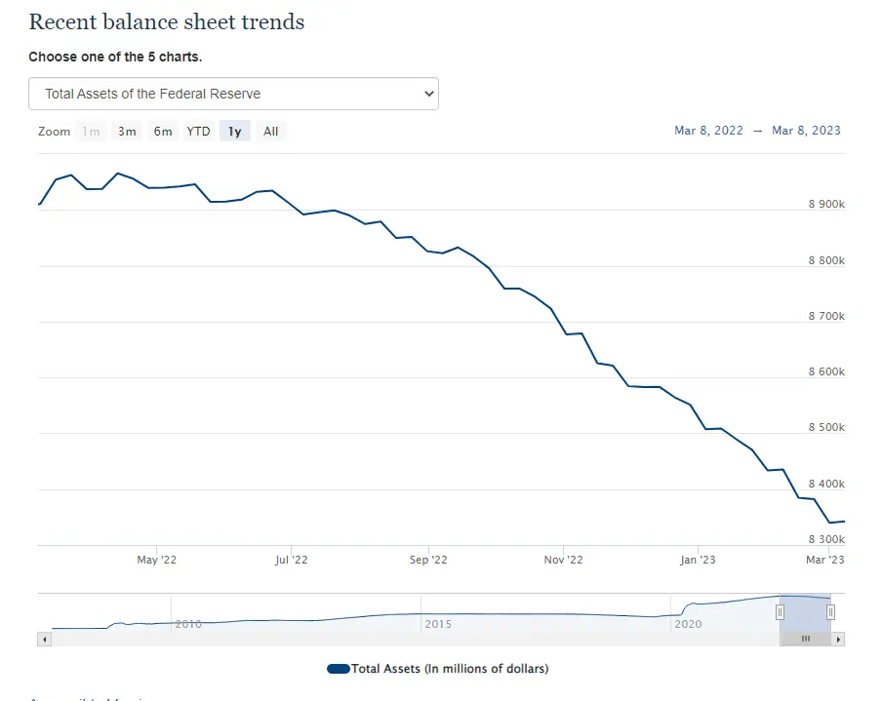Edit the Mar 8, 2022 start date
The width and height of the screenshot is (883, 701).
click(x=708, y=131)
